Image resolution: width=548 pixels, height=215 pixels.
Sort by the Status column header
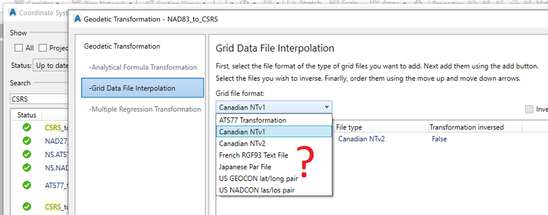[x=26, y=115]
